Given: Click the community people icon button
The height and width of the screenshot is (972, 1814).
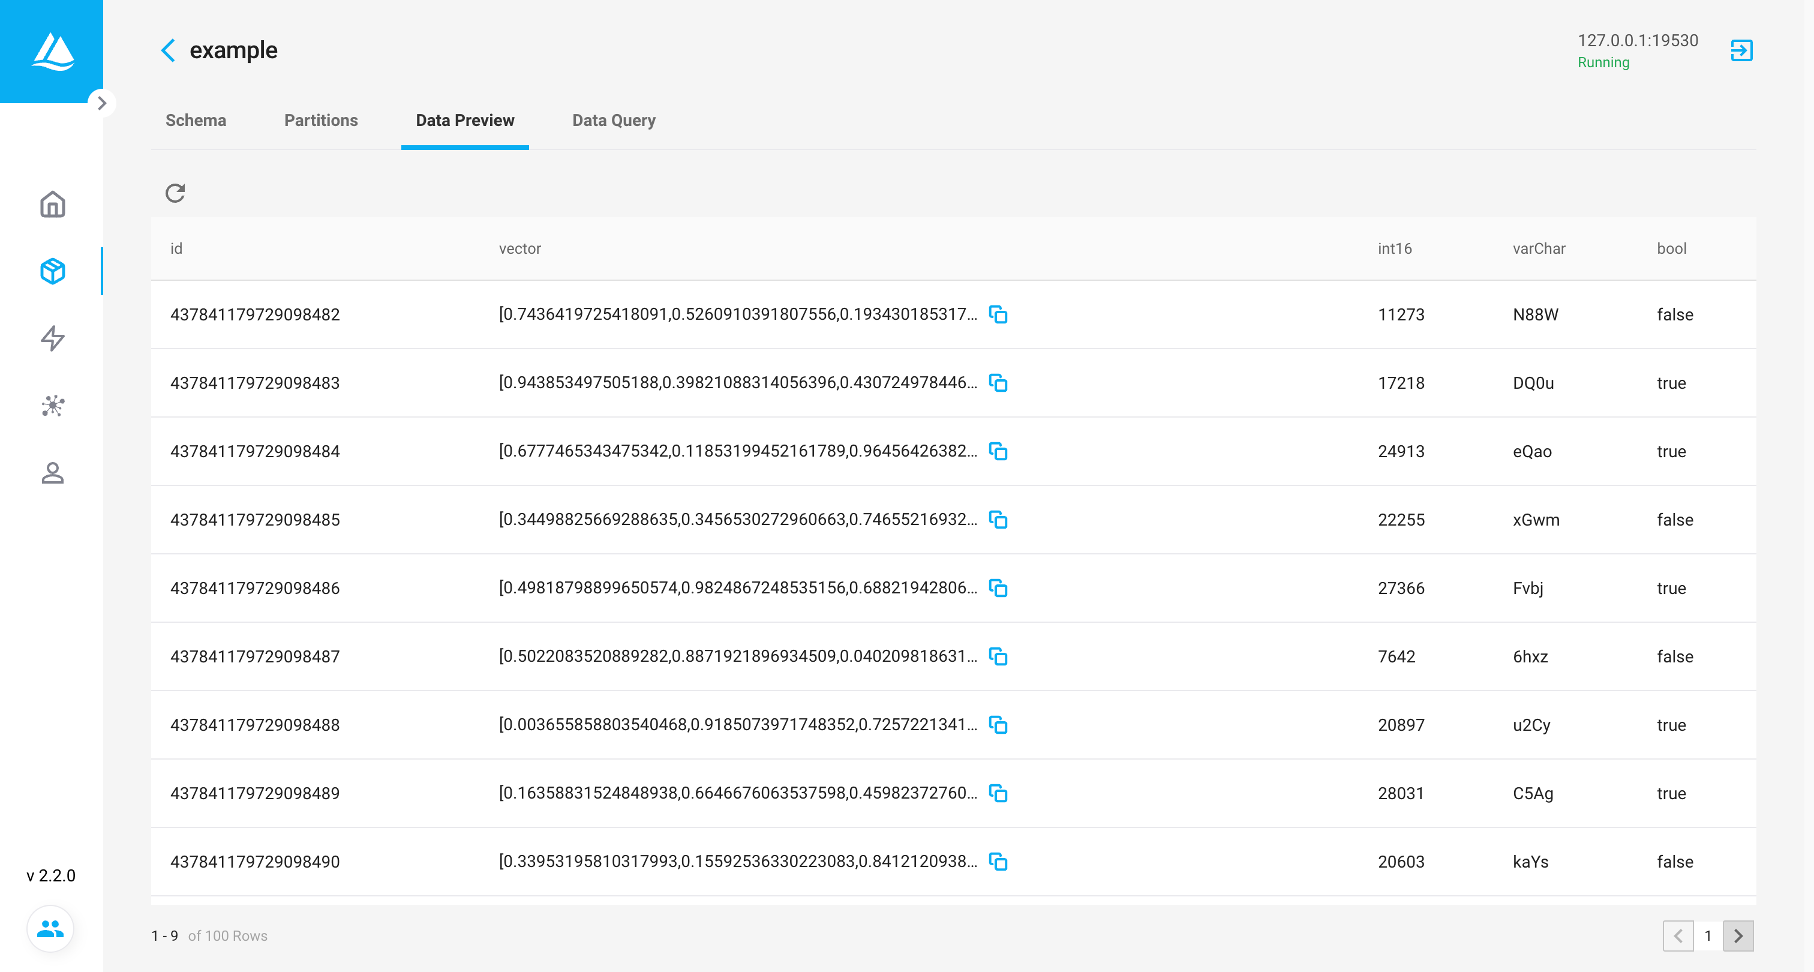Looking at the screenshot, I should (x=50, y=929).
